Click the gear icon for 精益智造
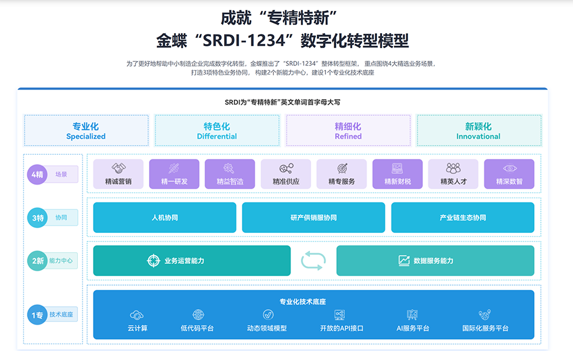 [x=229, y=168]
